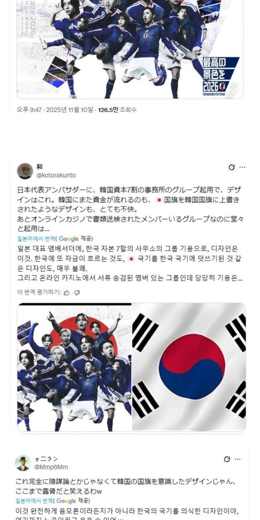Click the display name 和
The width and height of the screenshot is (260, 520).
coord(39,167)
